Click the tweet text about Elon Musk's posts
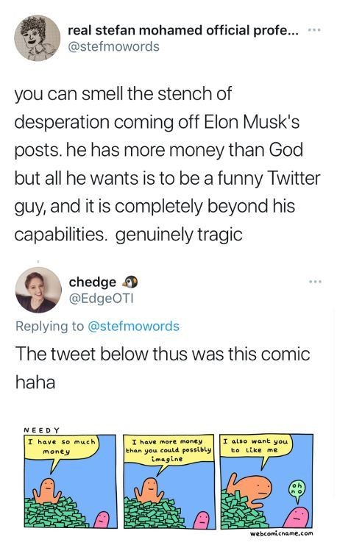The height and width of the screenshot is (559, 337). [x=168, y=164]
